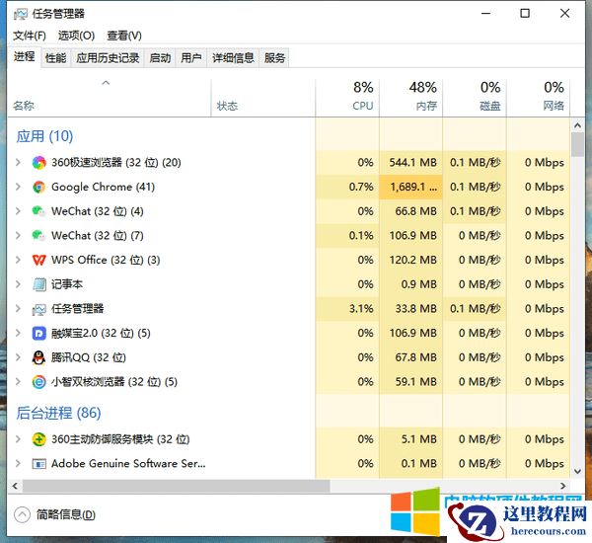
Task: Click the WeChat (32 位) (4) icon
Action: [x=38, y=211]
